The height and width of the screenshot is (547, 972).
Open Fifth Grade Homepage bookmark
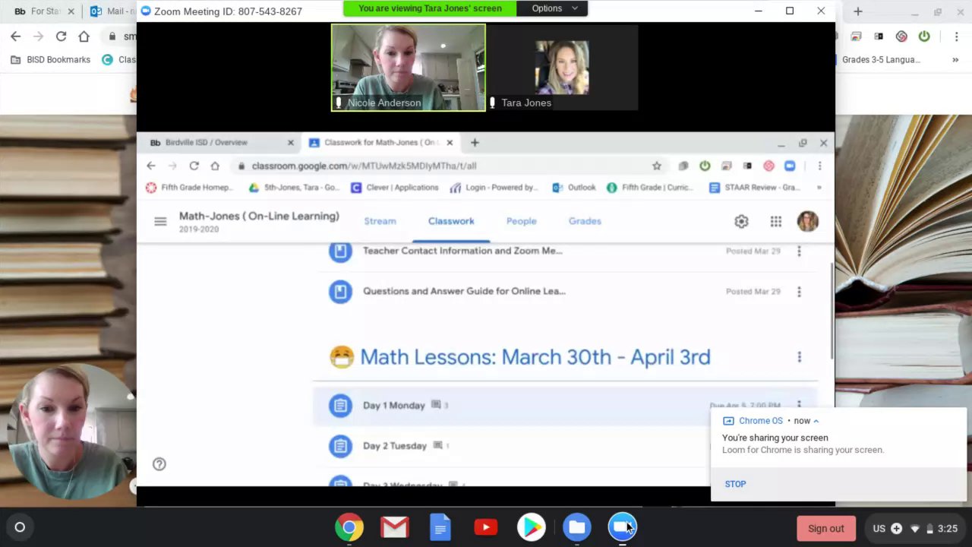pyautogui.click(x=190, y=188)
